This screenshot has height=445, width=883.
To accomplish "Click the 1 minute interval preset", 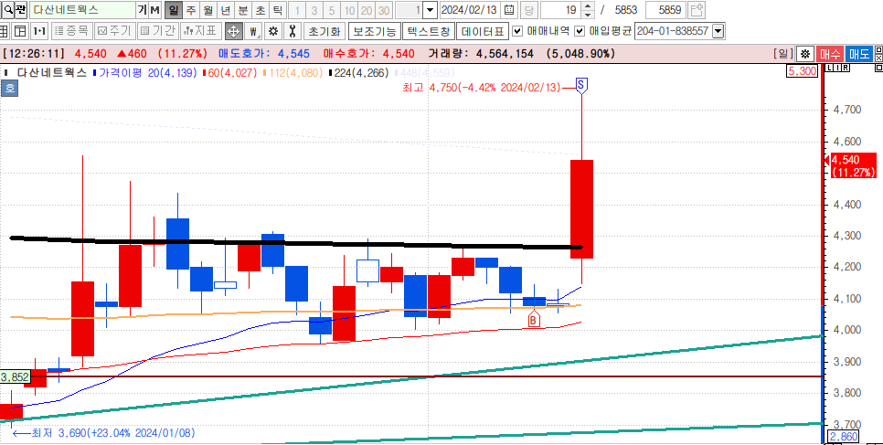I will 297,9.
